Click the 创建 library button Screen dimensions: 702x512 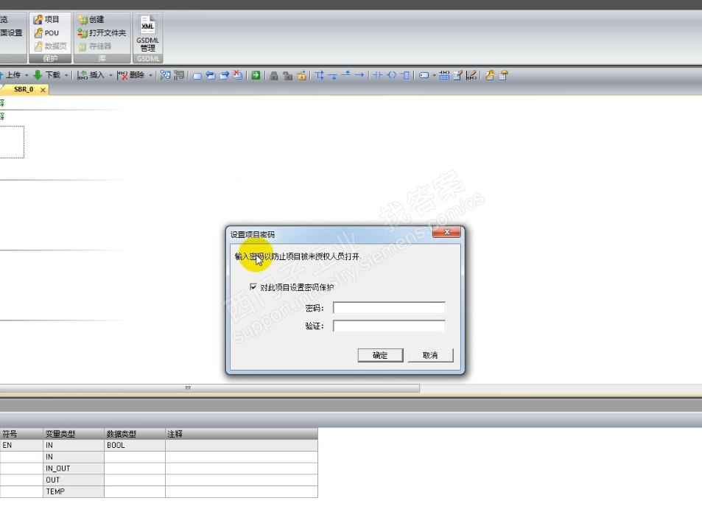(x=91, y=19)
